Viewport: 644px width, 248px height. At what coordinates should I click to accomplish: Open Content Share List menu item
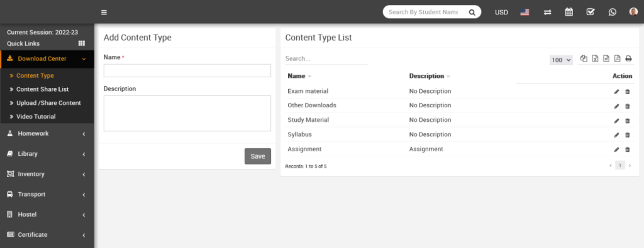(42, 89)
